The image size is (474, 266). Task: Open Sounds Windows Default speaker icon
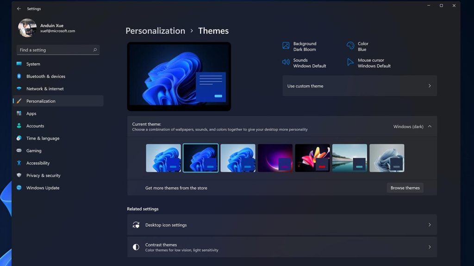(x=286, y=62)
